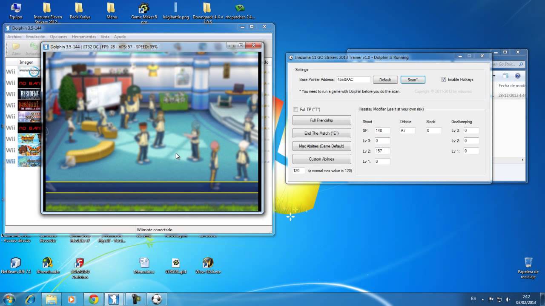
Task: Open the Equipo desktop icon
Action: [x=16, y=11]
